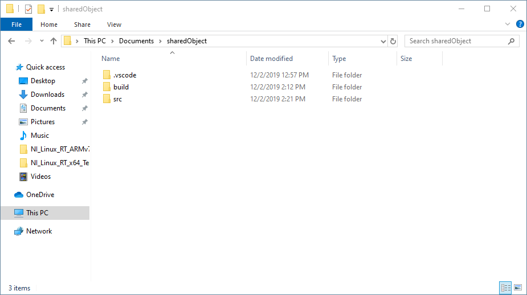Sort by Date modified column header
The height and width of the screenshot is (295, 527).
(271, 59)
